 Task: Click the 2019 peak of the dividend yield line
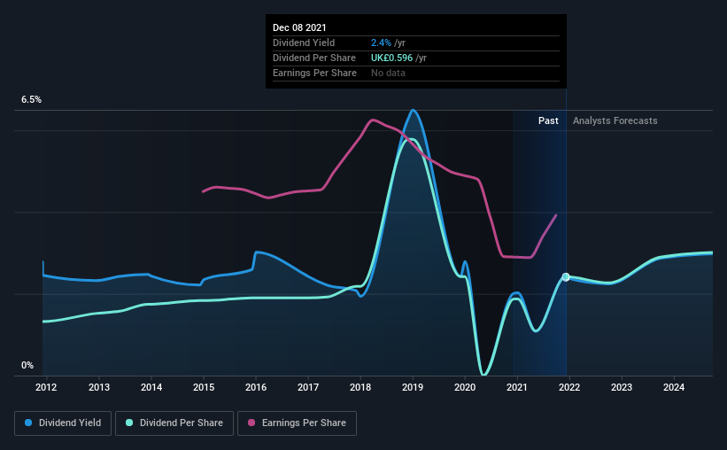[x=413, y=111]
